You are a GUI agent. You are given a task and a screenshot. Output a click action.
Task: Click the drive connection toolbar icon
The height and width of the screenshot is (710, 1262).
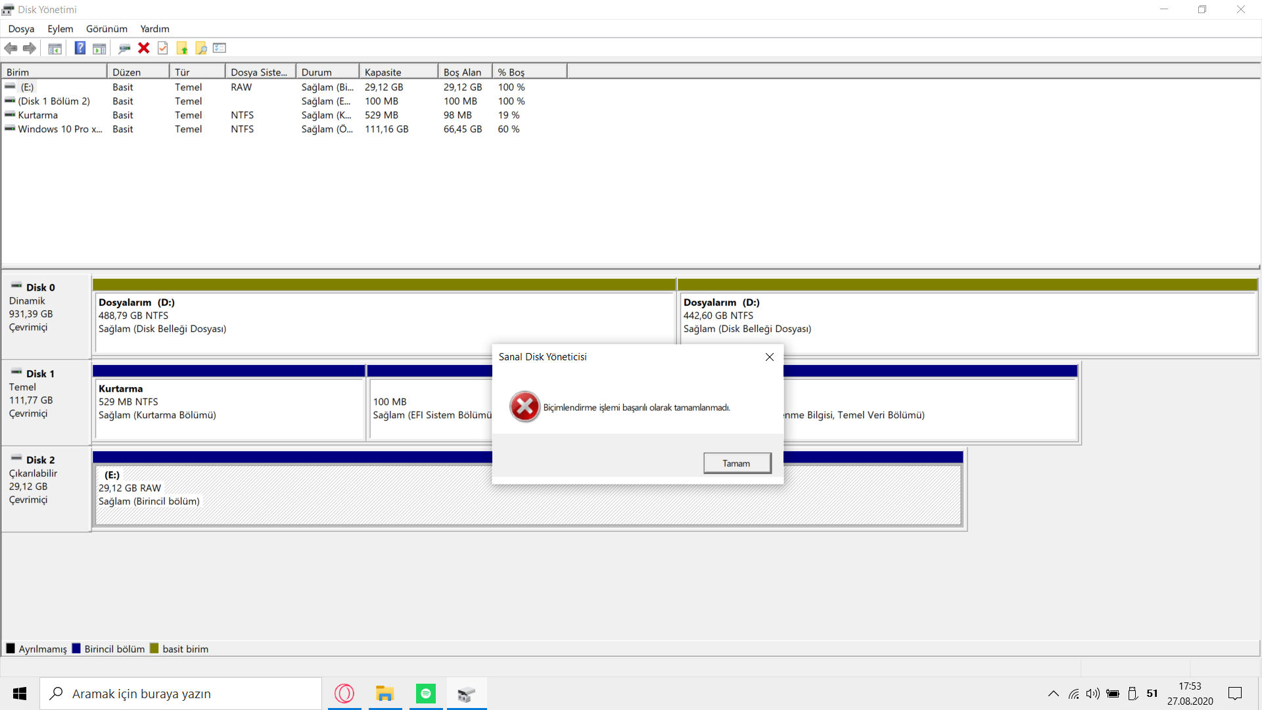coord(124,48)
